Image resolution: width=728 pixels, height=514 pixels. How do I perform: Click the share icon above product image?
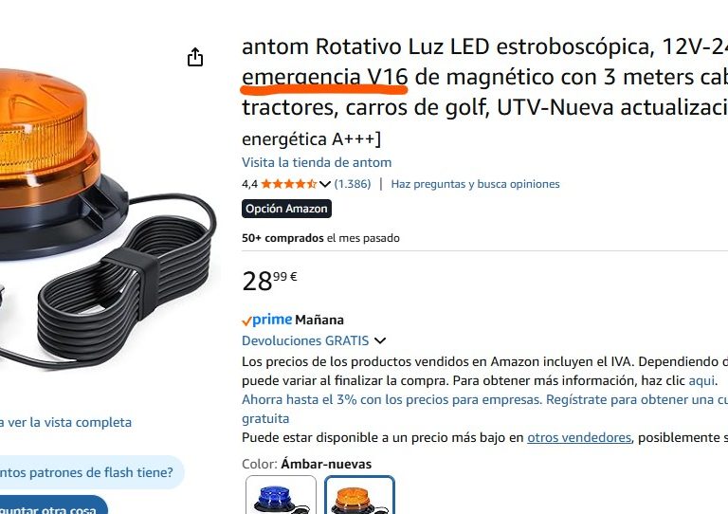click(195, 57)
